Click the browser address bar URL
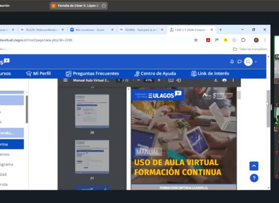This screenshot has width=279, height=203. pos(36,40)
